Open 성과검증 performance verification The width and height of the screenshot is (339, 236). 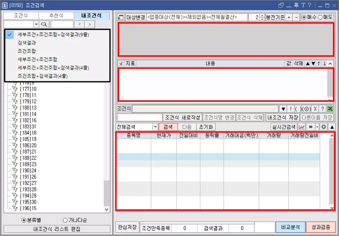click(x=321, y=227)
